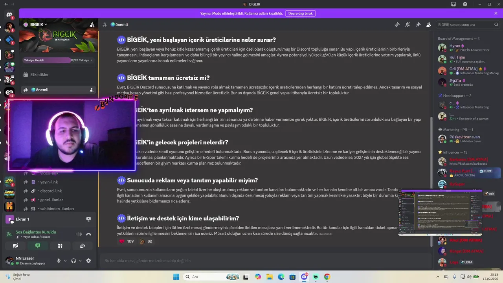Open the help icon in title bar
This screenshot has width=503, height=283.
tap(465, 4)
